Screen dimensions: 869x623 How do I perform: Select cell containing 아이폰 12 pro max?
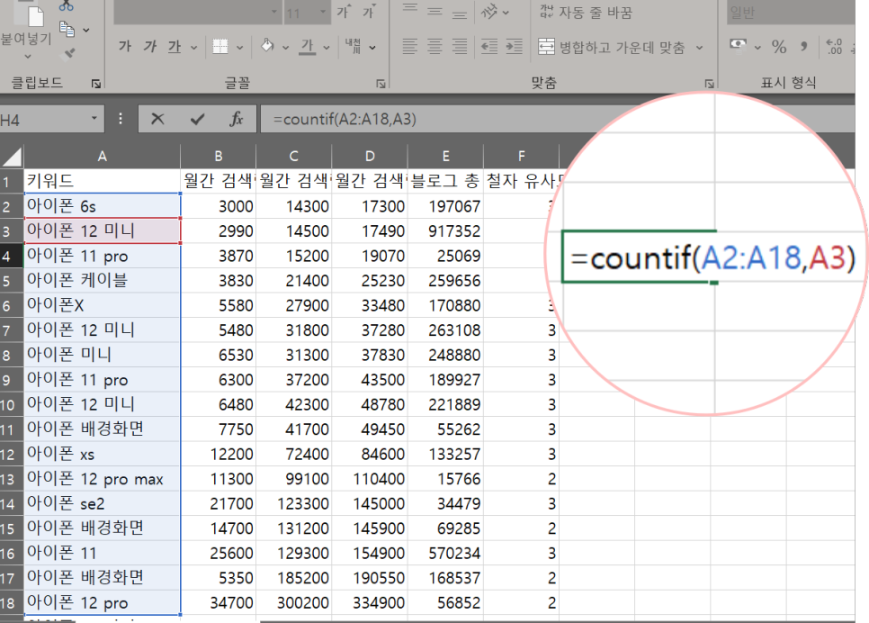[x=102, y=479]
